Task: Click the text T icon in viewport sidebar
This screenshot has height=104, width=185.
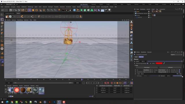Action: pyautogui.click(x=132, y=56)
